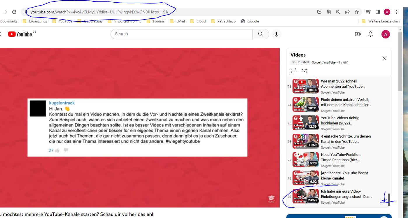Toggle loop playlist

[294, 71]
